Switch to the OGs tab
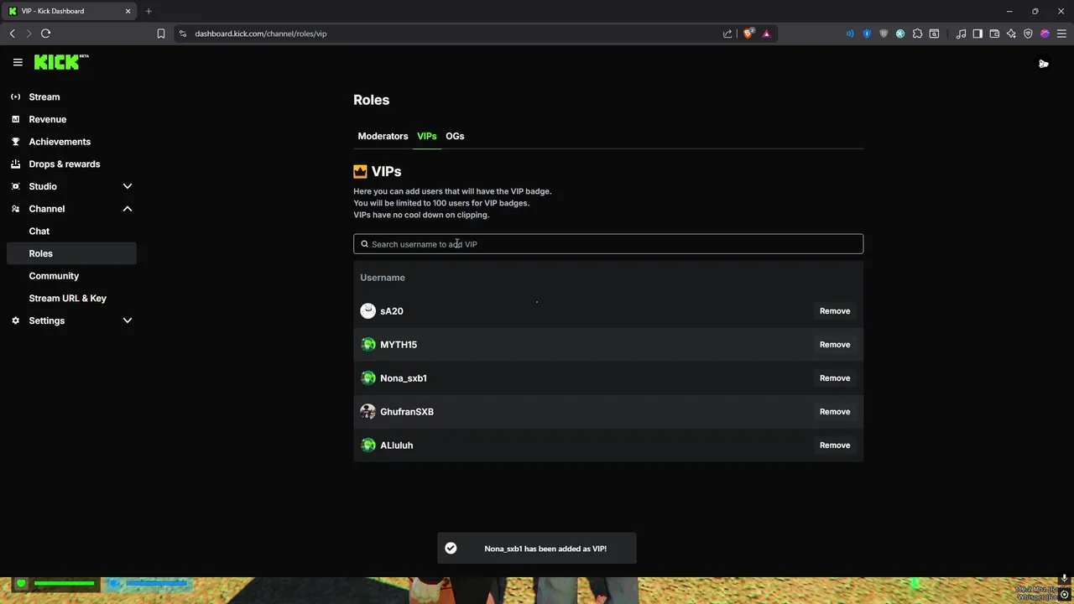This screenshot has width=1074, height=604. [455, 136]
